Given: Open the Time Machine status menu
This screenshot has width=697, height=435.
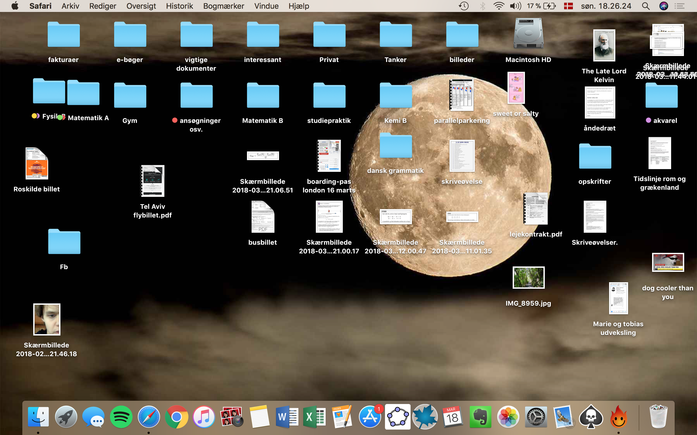Looking at the screenshot, I should tap(463, 6).
